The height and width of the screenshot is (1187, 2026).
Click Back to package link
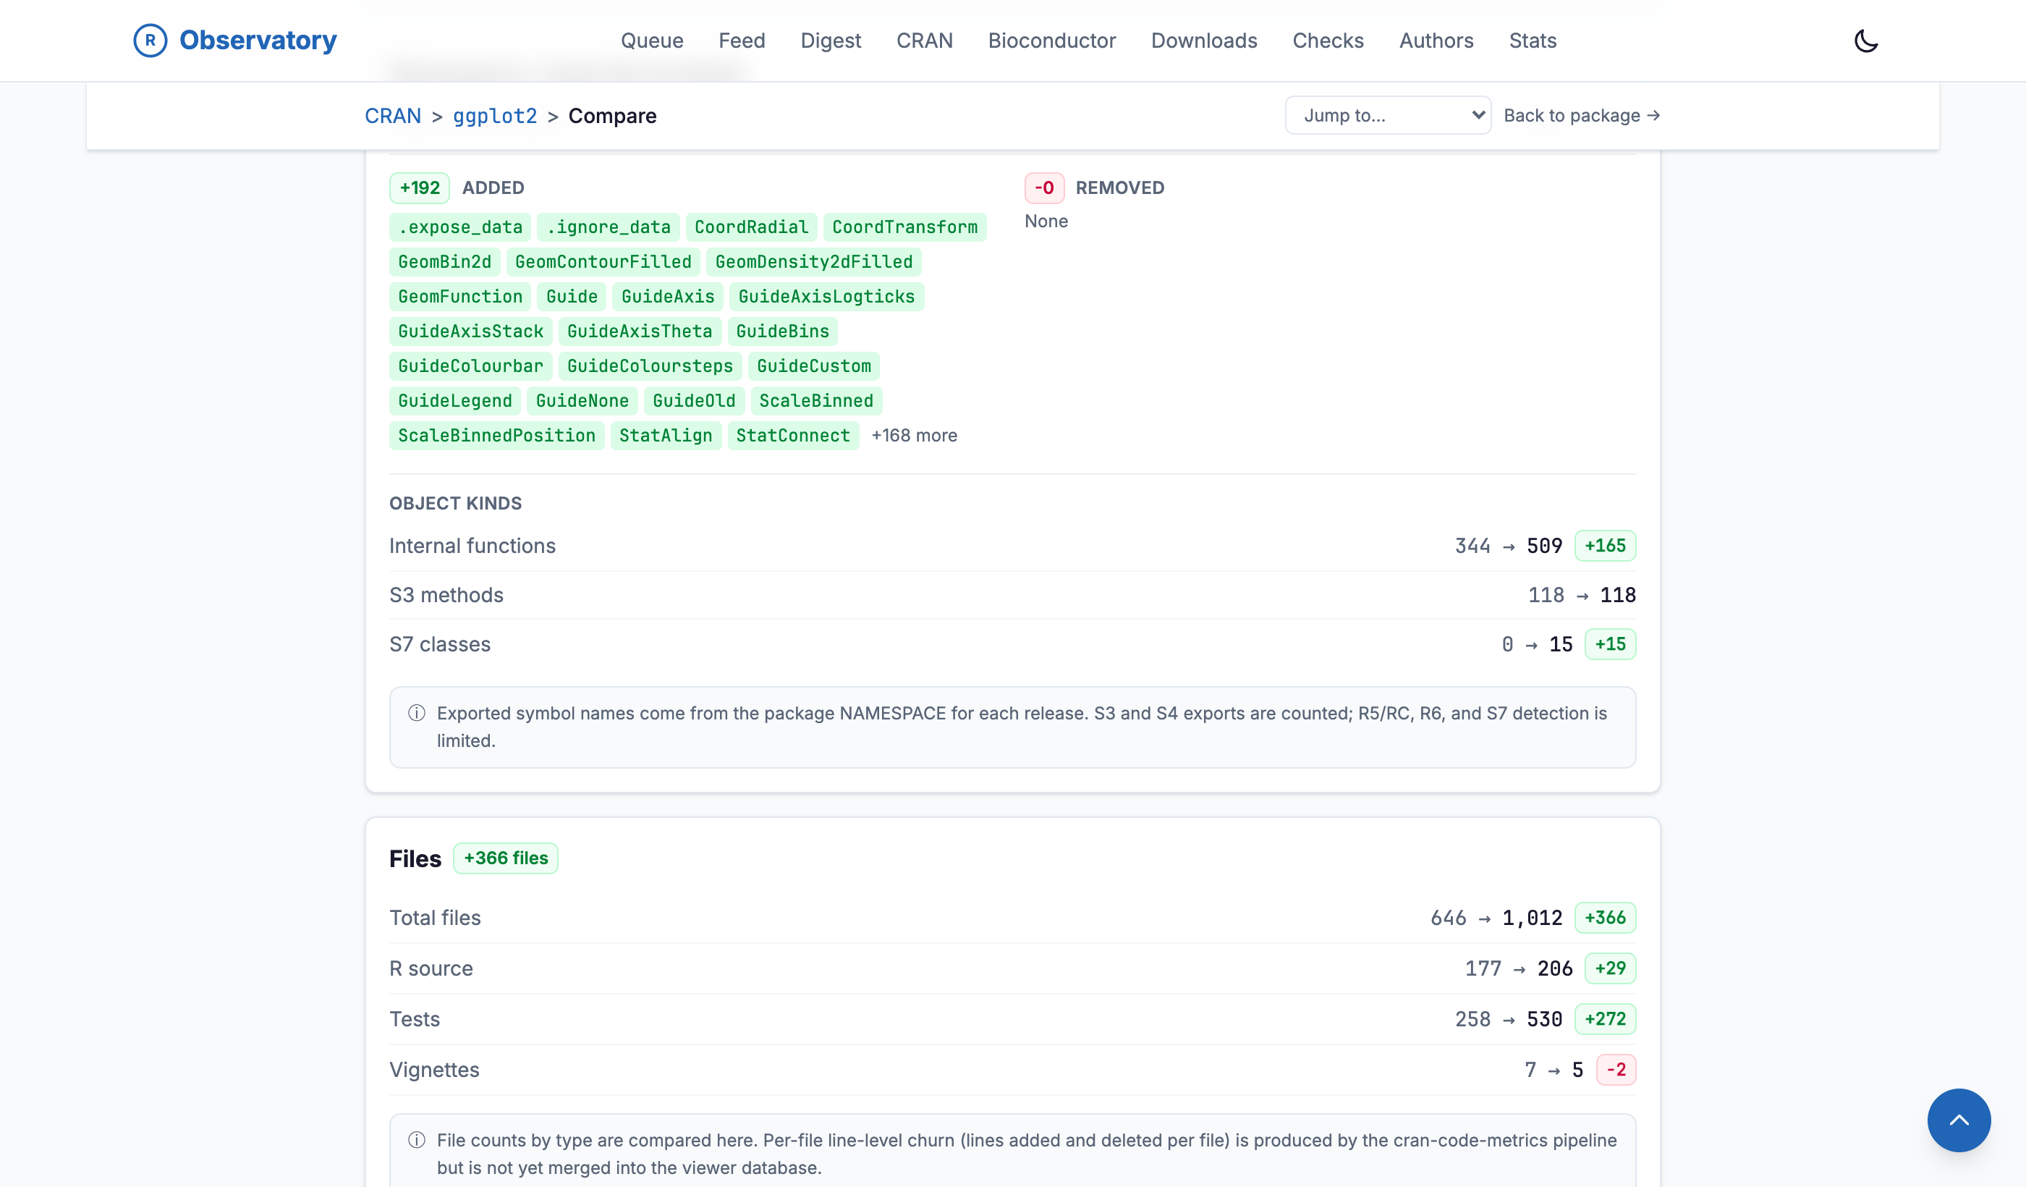coord(1582,115)
